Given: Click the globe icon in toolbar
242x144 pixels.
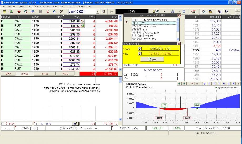Looking at the screenshot, I should [54, 12].
